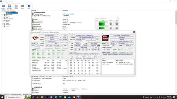Click the AMD Radeon Graphics logo
This screenshot has width=177, height=99.
tap(105, 38)
